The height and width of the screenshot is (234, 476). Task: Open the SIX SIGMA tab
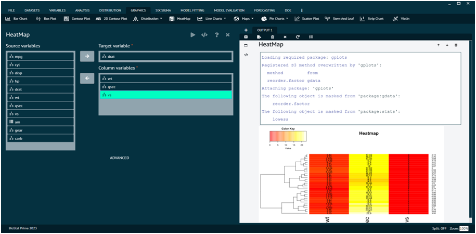point(163,10)
